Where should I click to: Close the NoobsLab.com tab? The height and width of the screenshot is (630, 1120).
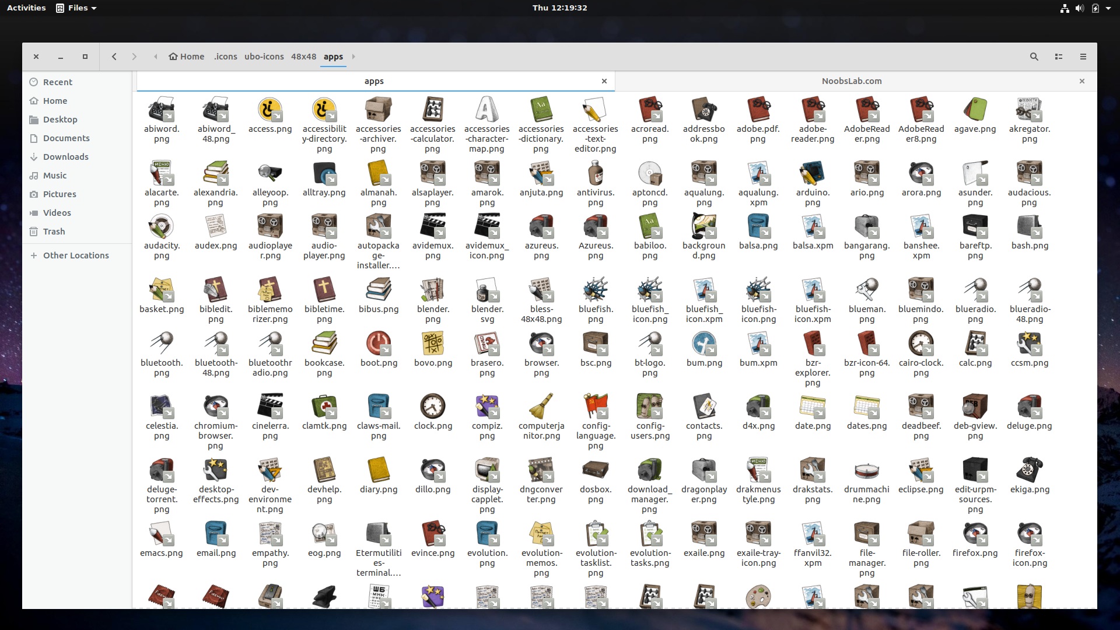click(x=1081, y=81)
